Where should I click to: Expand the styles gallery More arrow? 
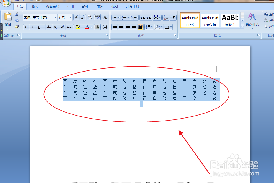(242, 26)
